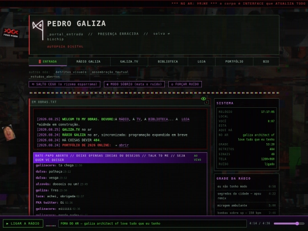This screenshot has height=231, width=308.
Task: Click the FORÇAR RUÍDO button
Action: point(185,84)
